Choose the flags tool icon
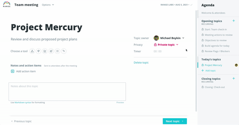 (39, 51)
